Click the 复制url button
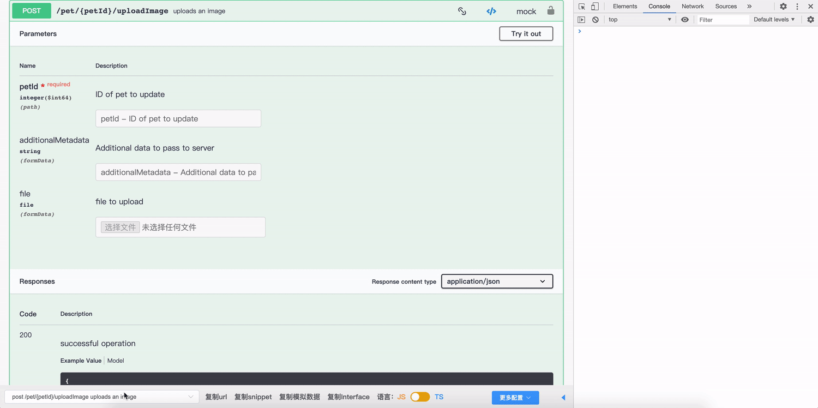This screenshot has height=408, width=818. [216, 397]
